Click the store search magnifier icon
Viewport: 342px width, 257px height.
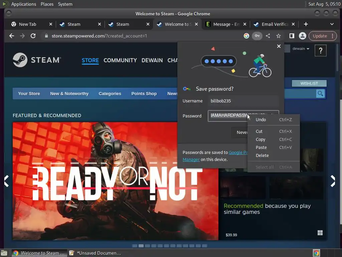tap(320, 94)
